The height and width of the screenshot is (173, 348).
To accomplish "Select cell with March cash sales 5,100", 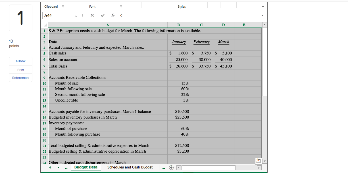I will pyautogui.click(x=223, y=53).
